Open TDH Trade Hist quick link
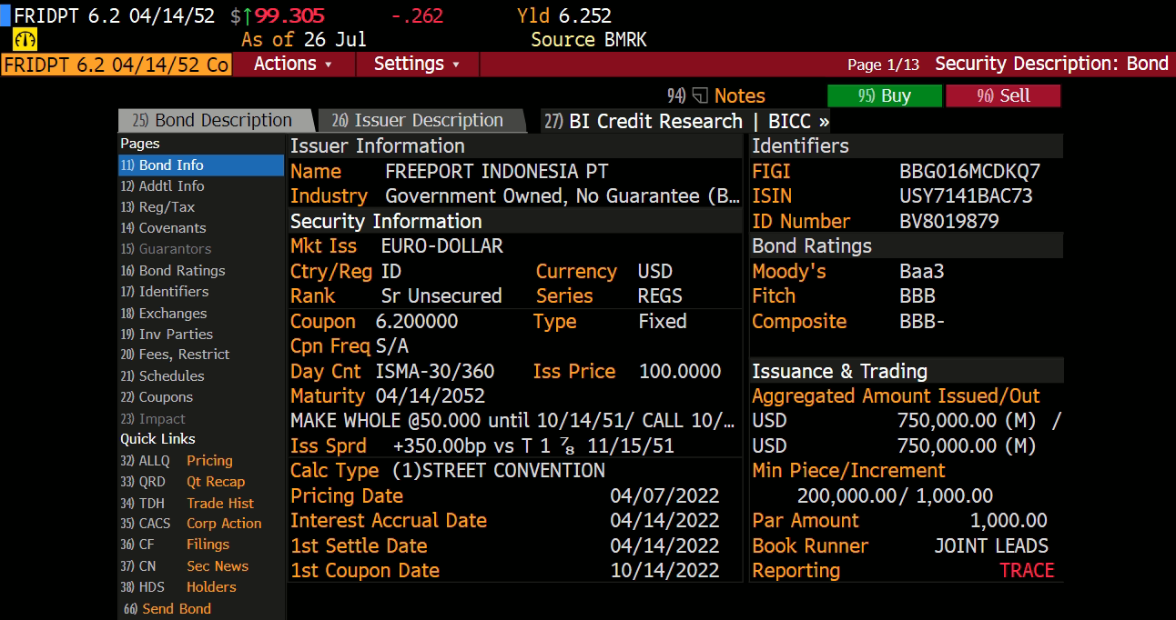Screen dimensions: 1176x620 pos(187,504)
